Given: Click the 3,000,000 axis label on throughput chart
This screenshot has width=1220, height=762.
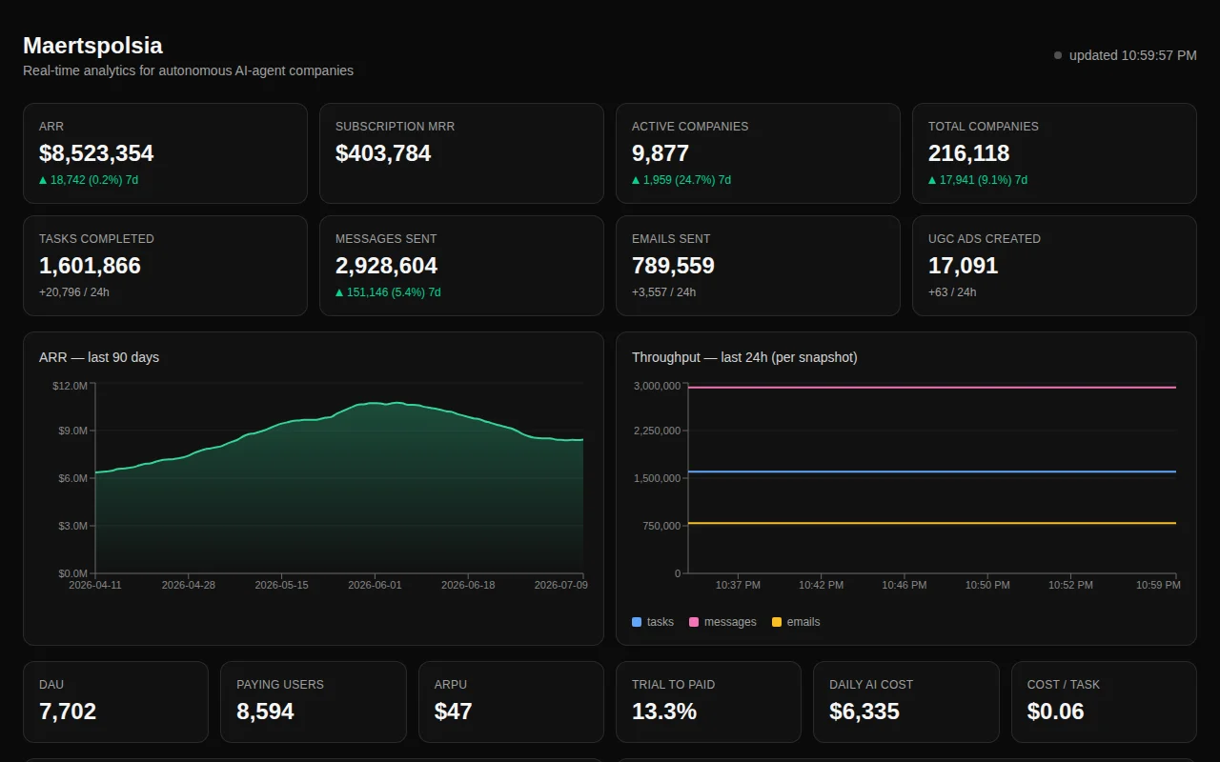Looking at the screenshot, I should click(x=658, y=386).
